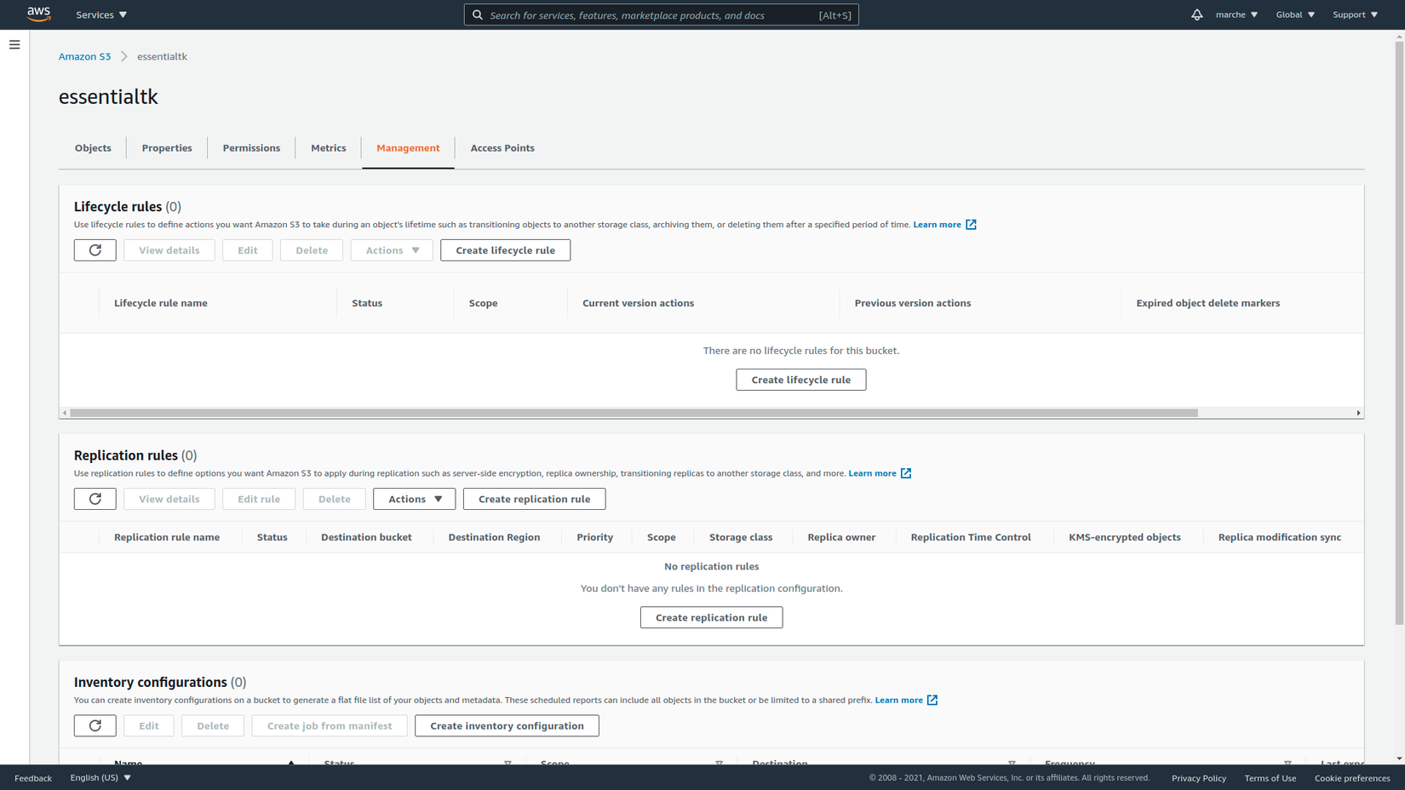Click Expired object delete markers column header
1405x790 pixels.
(1207, 303)
